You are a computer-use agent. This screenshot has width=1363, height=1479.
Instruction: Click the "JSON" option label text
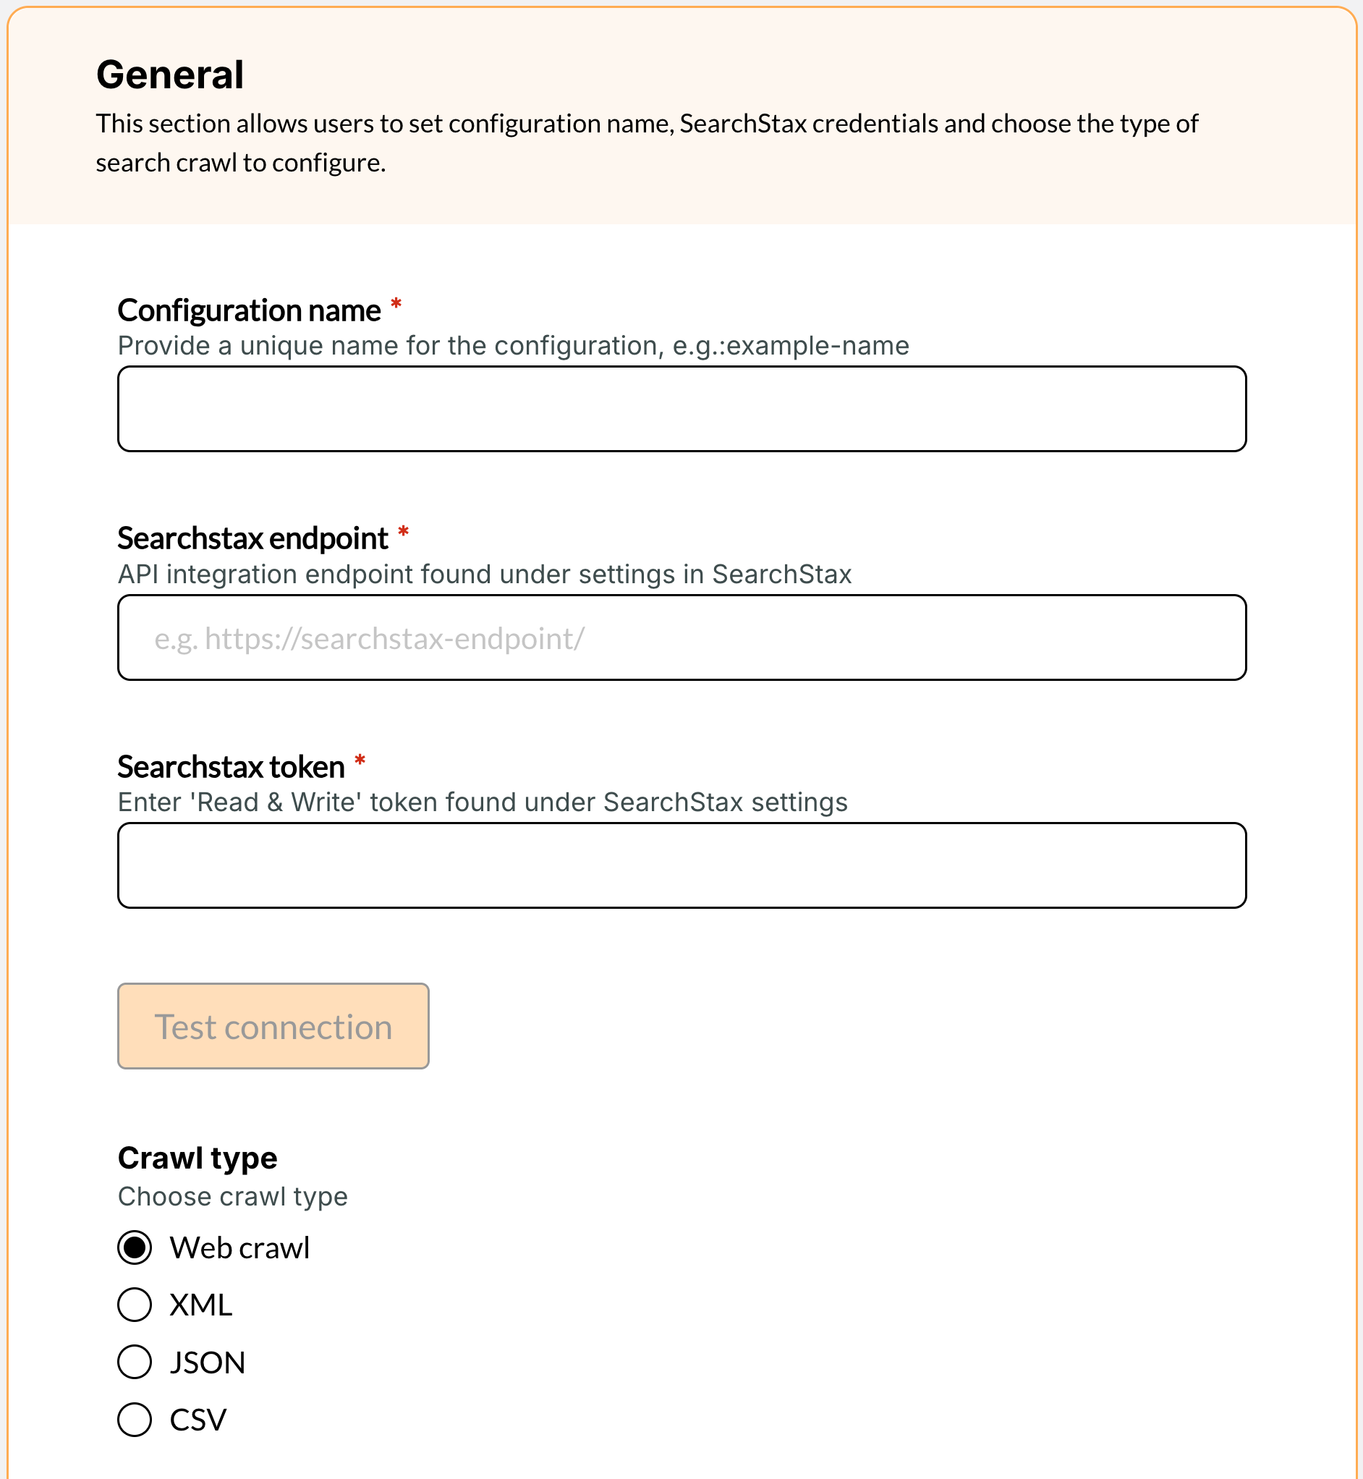point(207,1363)
